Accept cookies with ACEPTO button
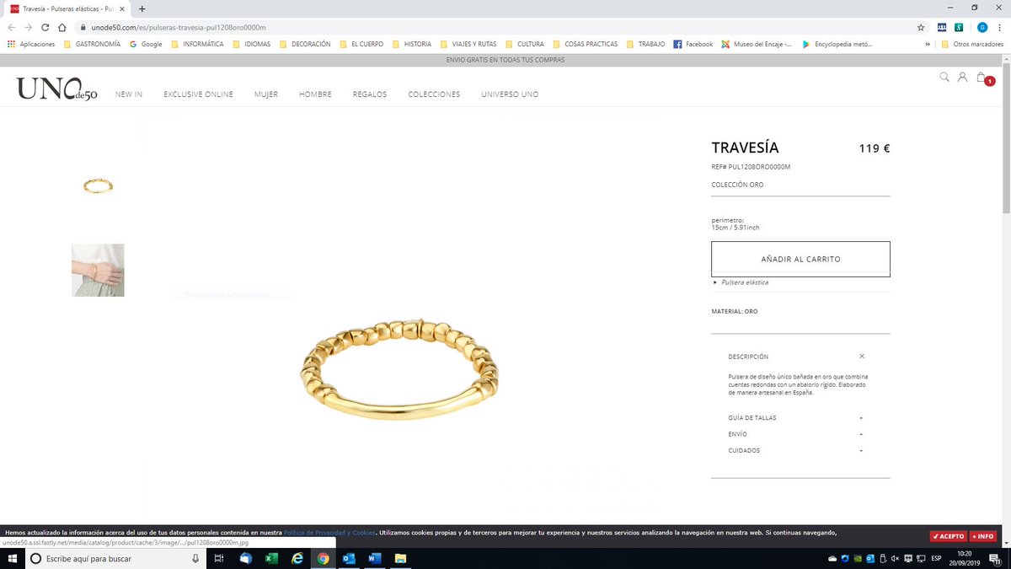 pyautogui.click(x=948, y=536)
